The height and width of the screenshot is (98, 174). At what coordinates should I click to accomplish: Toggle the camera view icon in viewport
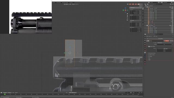coord(127,18)
